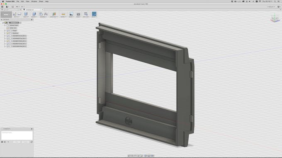Collapse the Browser panel header
282x158 pixels.
(x=2, y=19)
